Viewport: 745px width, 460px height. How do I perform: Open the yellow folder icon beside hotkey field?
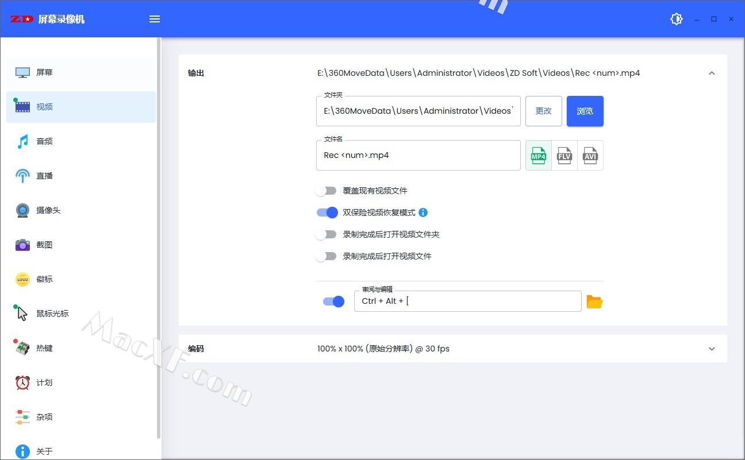pos(594,301)
